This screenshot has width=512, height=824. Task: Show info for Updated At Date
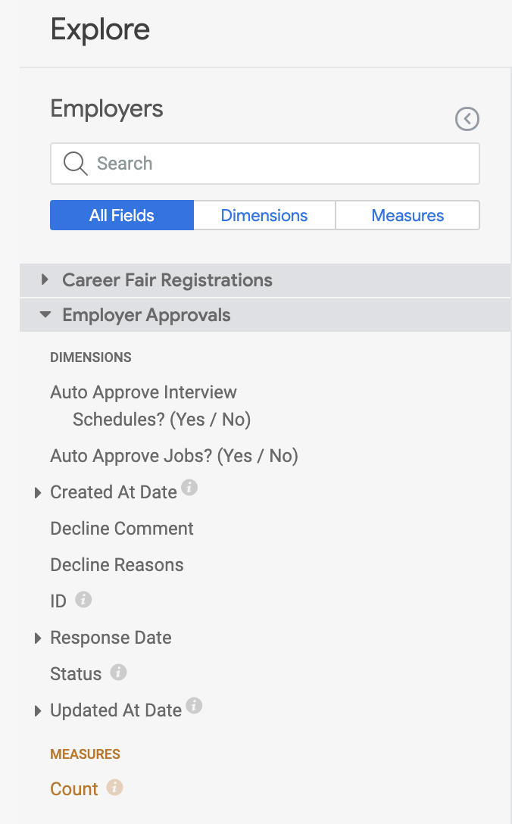click(194, 706)
